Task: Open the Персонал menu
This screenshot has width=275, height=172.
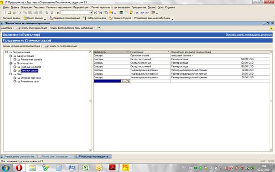Action: tap(39, 7)
